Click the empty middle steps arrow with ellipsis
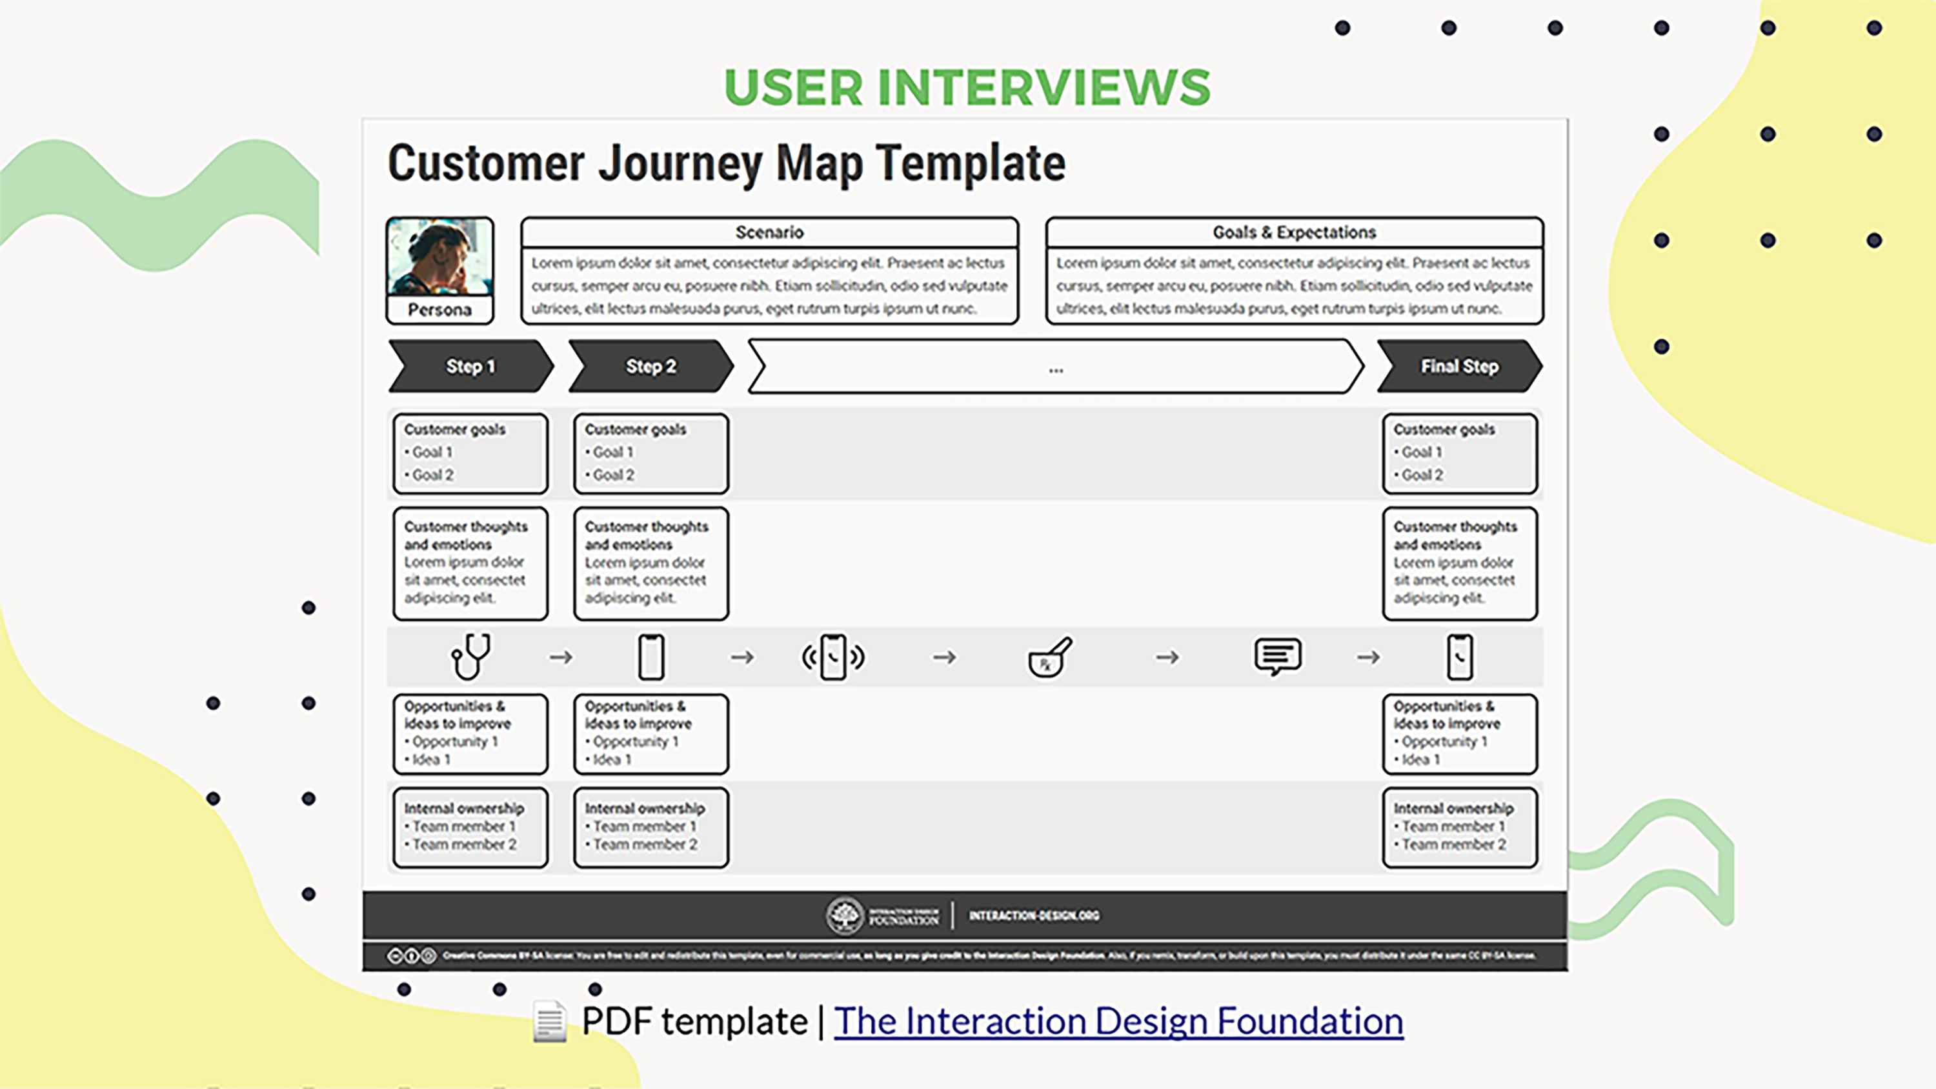The image size is (1936, 1089). pyautogui.click(x=1055, y=366)
